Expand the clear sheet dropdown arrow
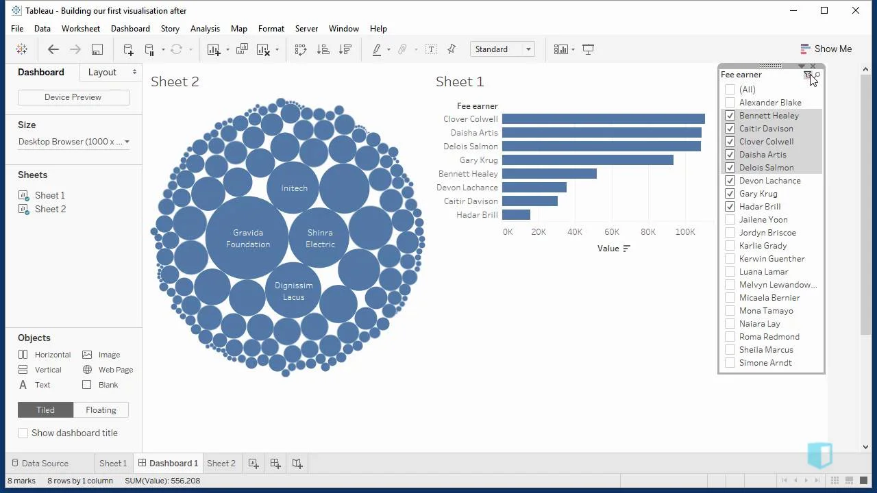Viewport: 877px width, 493px height. click(277, 49)
